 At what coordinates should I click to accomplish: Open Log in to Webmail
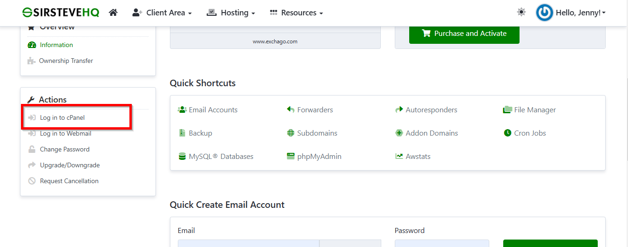(66, 133)
